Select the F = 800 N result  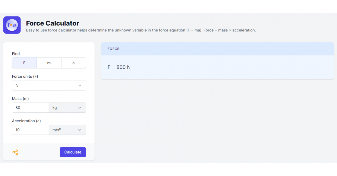tap(119, 67)
